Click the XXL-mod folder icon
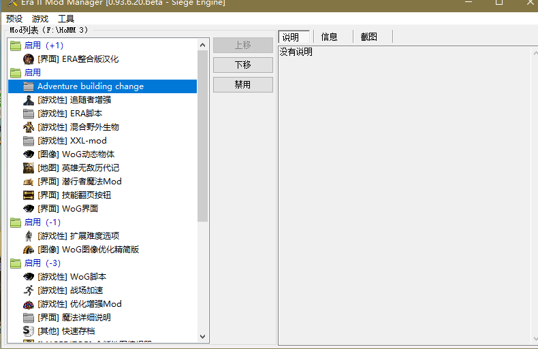This screenshot has width=538, height=349. tap(29, 141)
